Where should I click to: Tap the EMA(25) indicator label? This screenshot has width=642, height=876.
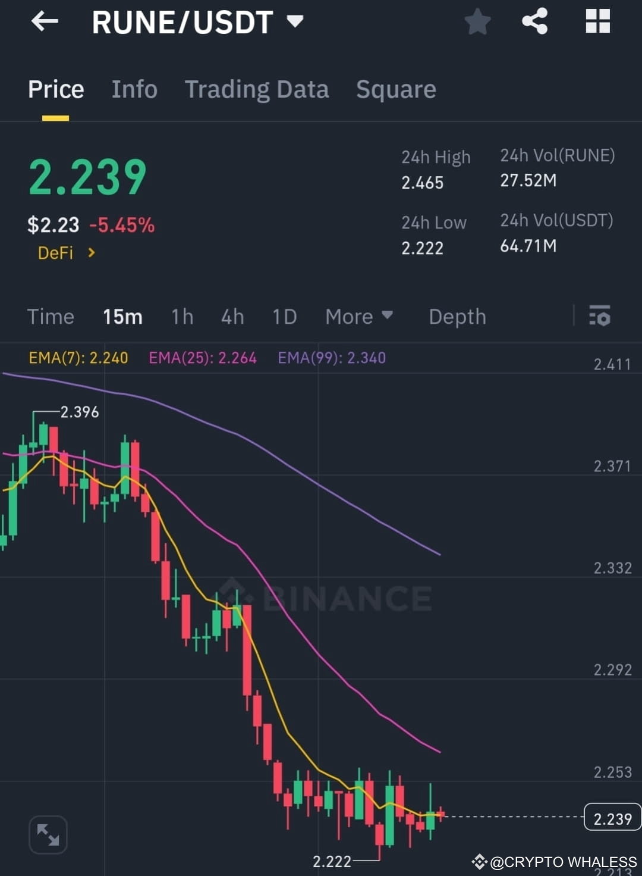pyautogui.click(x=202, y=358)
